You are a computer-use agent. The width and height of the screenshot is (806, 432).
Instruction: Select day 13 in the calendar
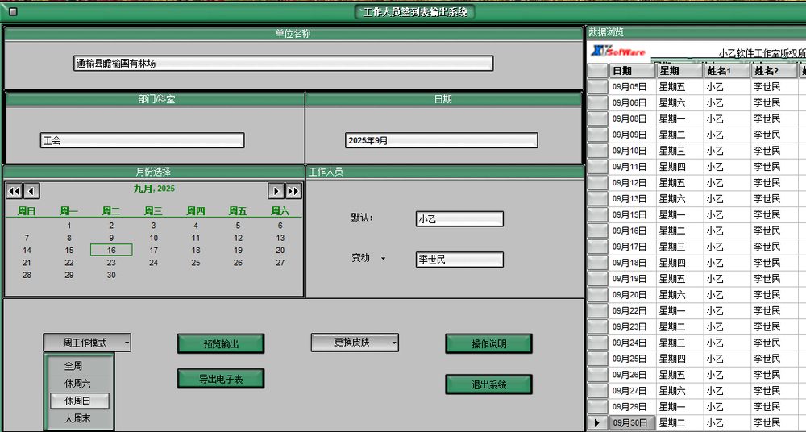tap(280, 238)
